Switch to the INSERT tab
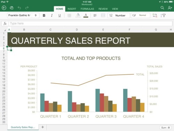Image resolution: width=174 pixels, height=131 pixels. point(72,9)
